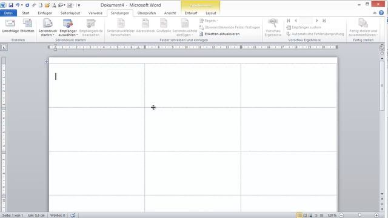
Task: Toggle Vorschau Ergebnisse preview
Action: (x=273, y=28)
